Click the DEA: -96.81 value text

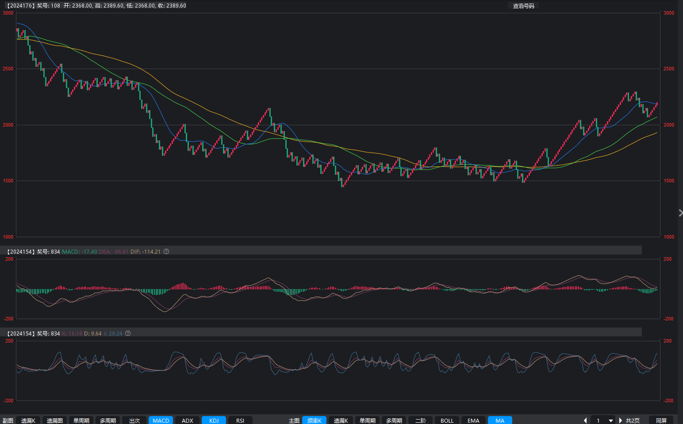coord(114,251)
